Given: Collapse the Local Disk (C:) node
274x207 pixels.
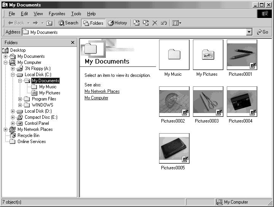Looking at the screenshot, I should pos(13,75).
